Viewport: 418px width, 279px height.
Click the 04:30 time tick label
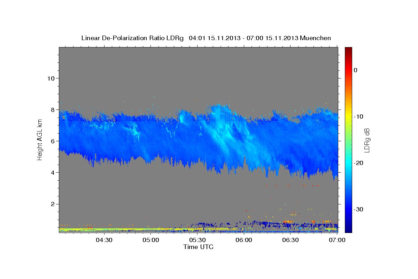point(104,240)
